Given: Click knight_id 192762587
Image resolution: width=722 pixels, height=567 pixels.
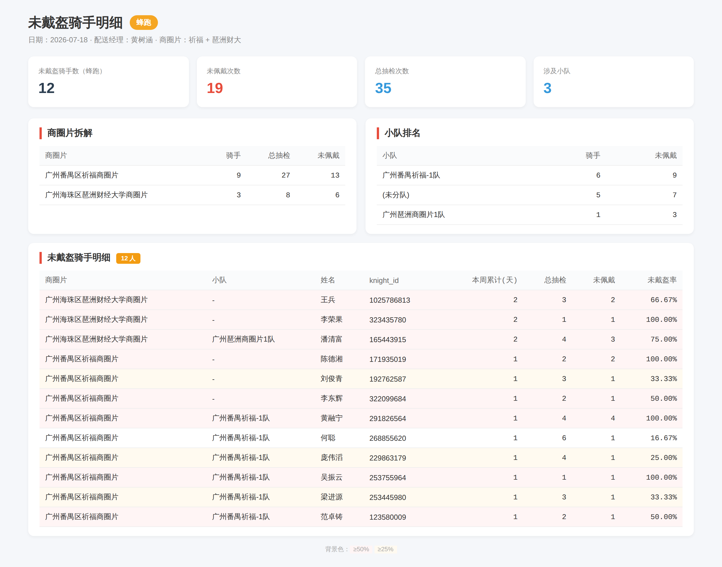Looking at the screenshot, I should click(x=388, y=379).
